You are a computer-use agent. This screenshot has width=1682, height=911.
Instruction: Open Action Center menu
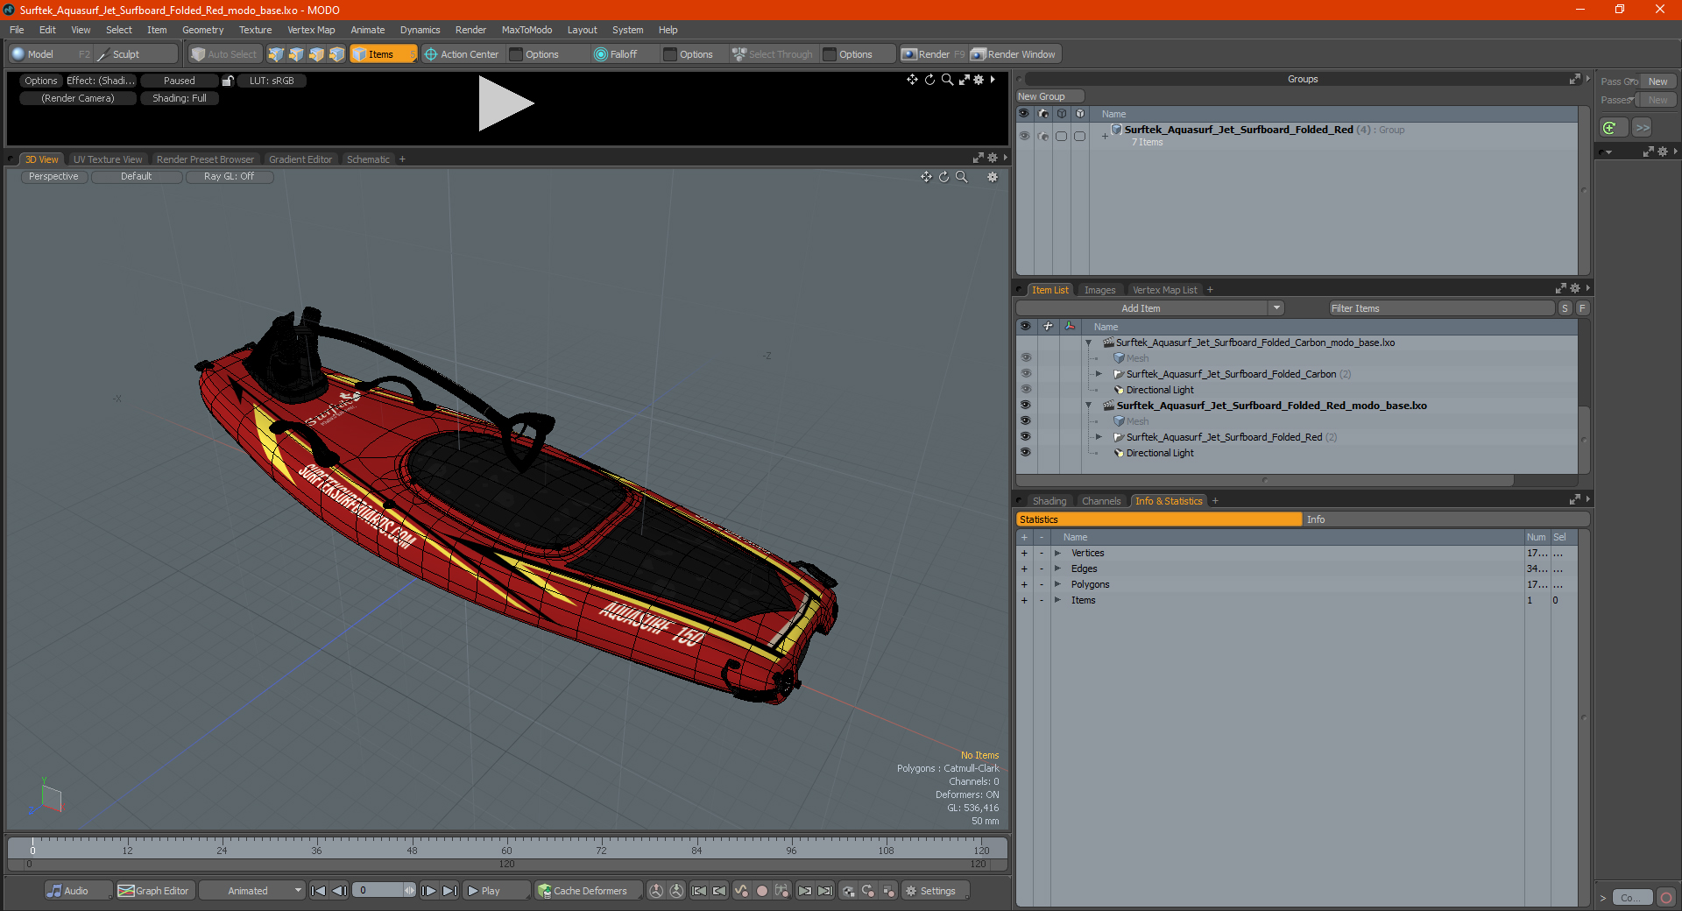click(x=462, y=54)
